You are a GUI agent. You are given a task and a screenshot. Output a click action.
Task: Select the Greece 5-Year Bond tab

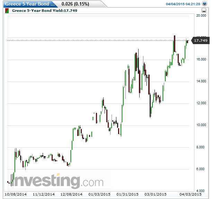click(x=30, y=4)
